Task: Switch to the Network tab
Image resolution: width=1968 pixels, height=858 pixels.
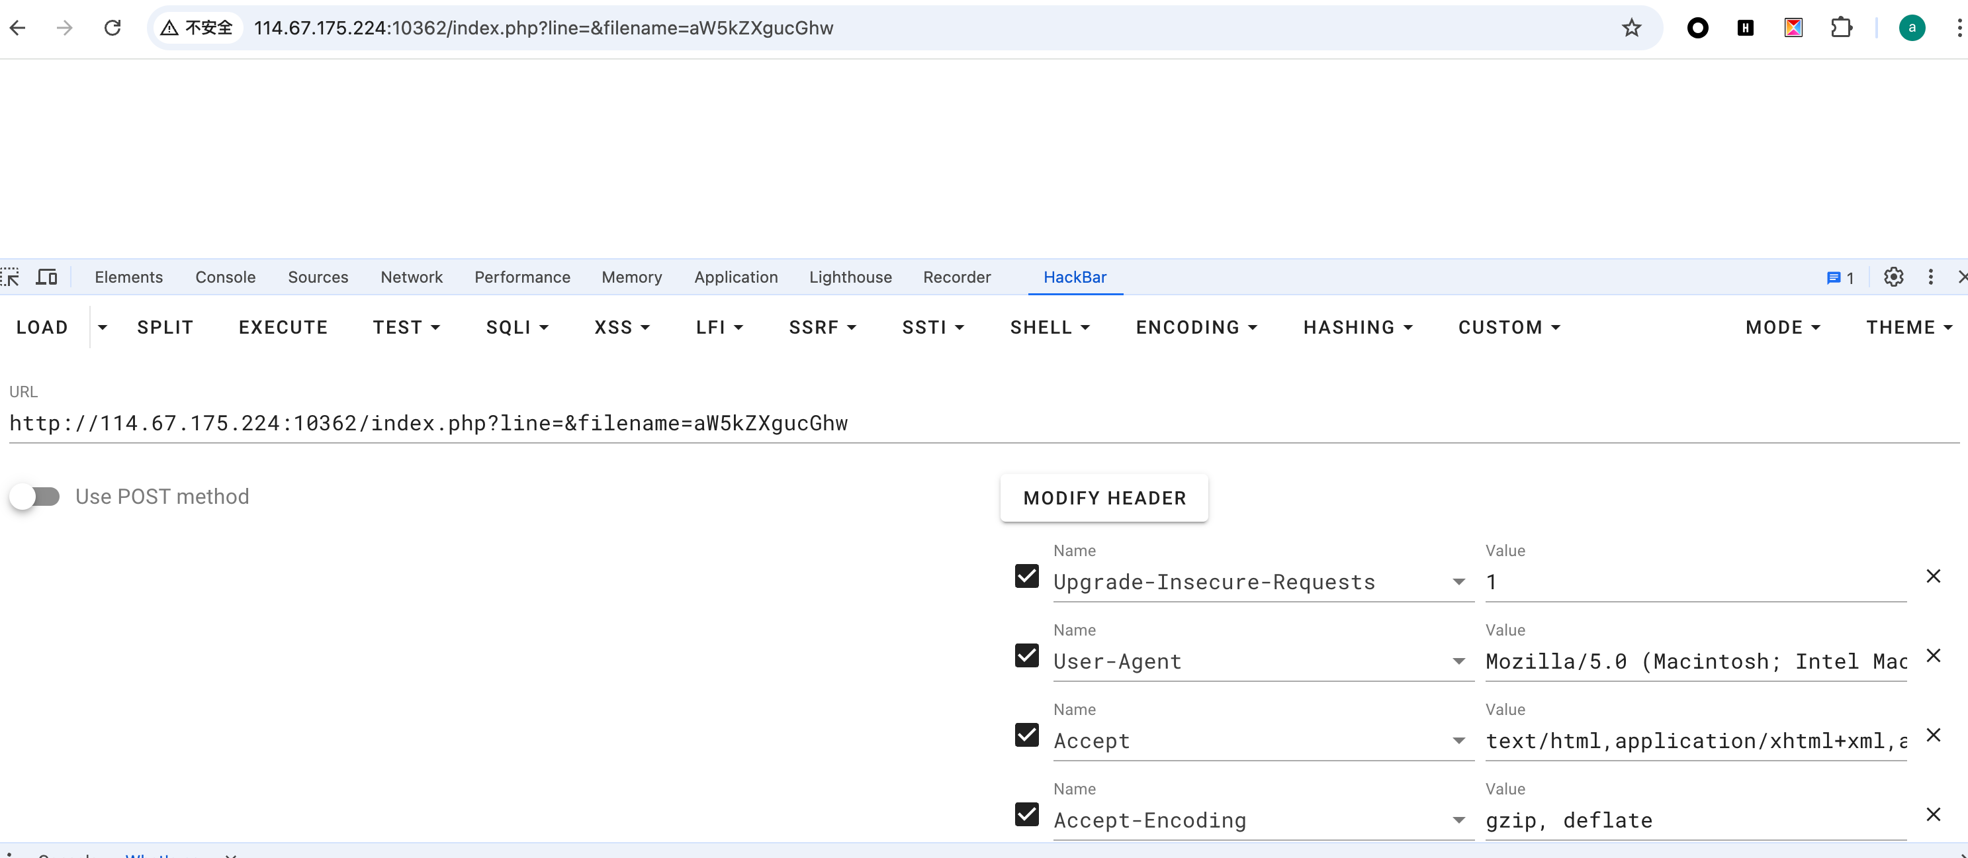Action: tap(411, 277)
